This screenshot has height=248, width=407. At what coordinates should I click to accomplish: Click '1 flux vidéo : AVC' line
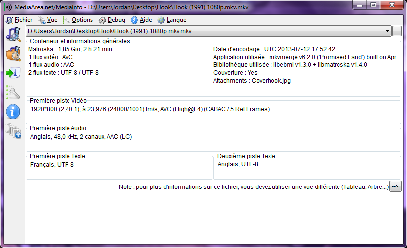click(51, 57)
